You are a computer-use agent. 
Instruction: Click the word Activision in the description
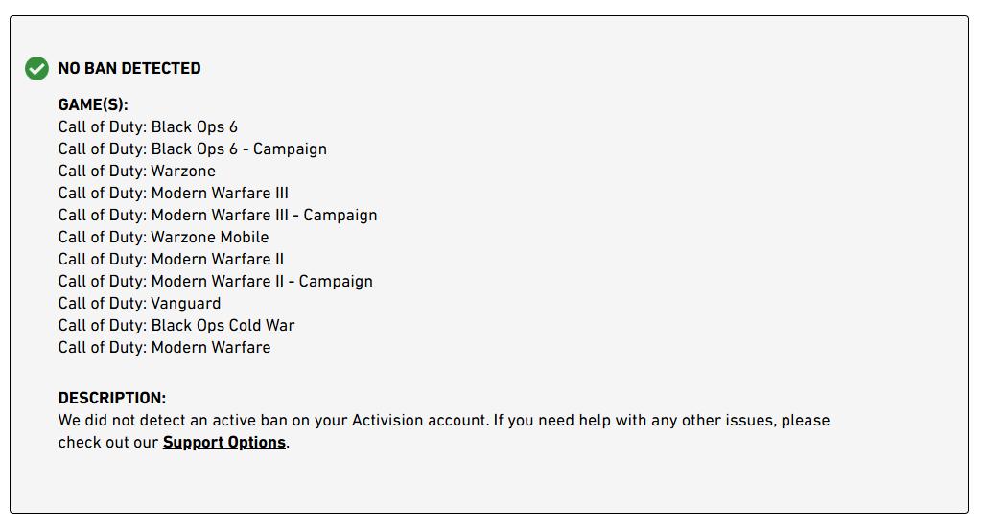point(390,421)
